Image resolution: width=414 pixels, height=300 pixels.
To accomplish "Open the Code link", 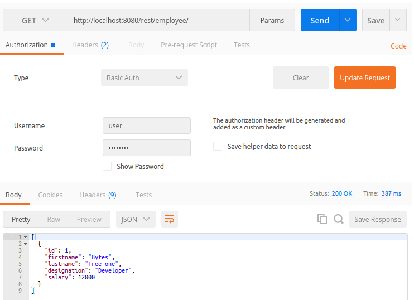I will coord(398,46).
